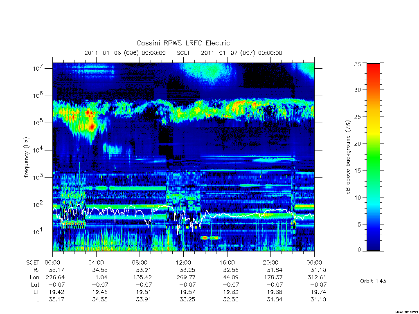Click the 'Orbit 143' text
Screen dimensions: 419x314
pos(373,281)
